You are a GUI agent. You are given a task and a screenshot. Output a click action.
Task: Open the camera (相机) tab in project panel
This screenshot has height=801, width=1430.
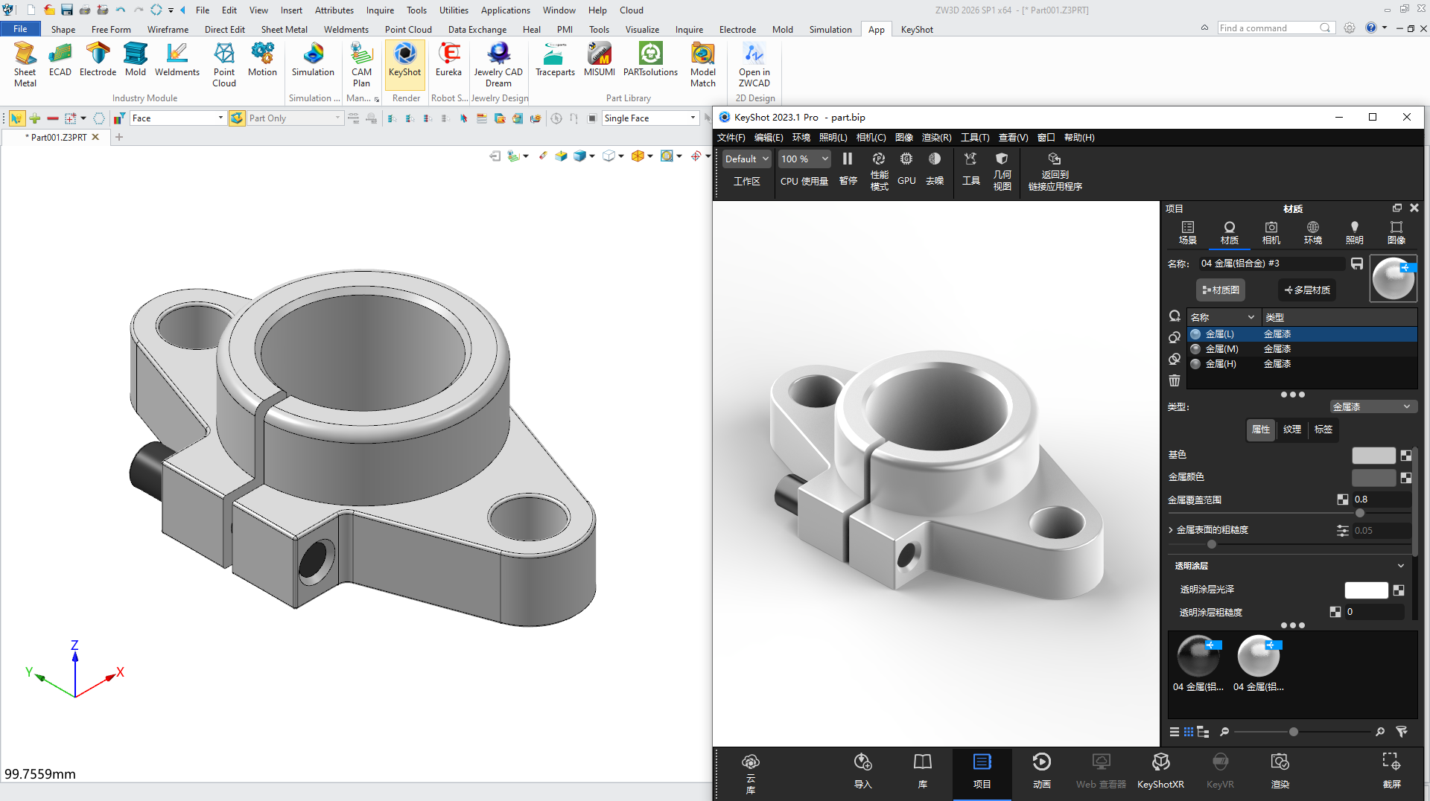point(1271,232)
